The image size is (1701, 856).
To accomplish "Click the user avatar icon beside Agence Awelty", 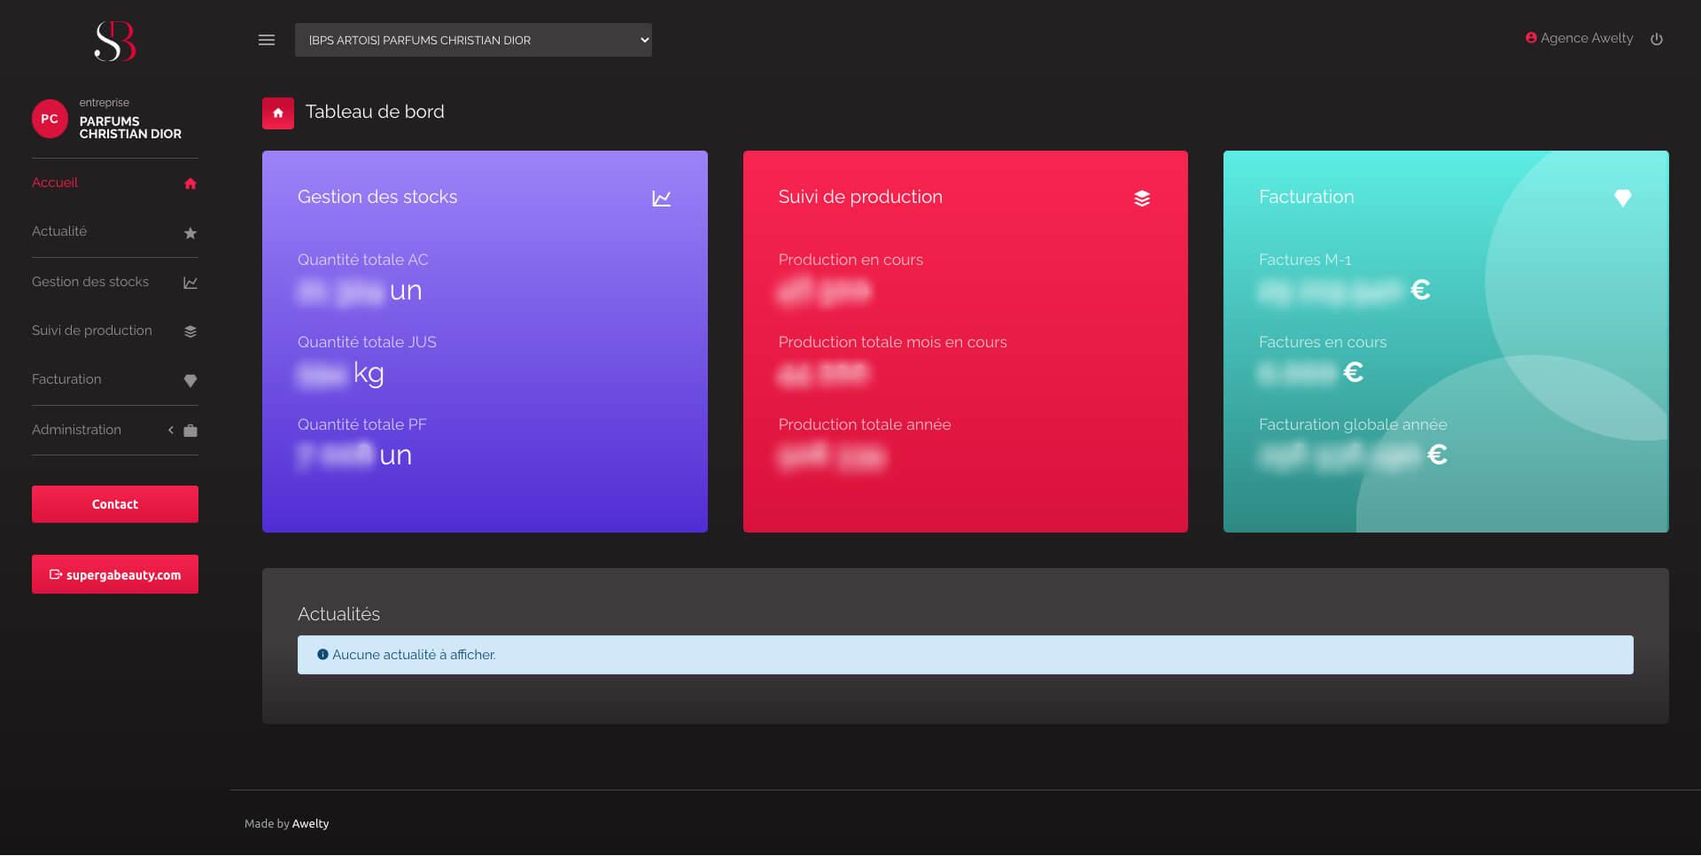I will pos(1531,38).
